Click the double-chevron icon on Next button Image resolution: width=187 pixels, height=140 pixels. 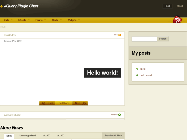pyautogui.click(x=84, y=103)
